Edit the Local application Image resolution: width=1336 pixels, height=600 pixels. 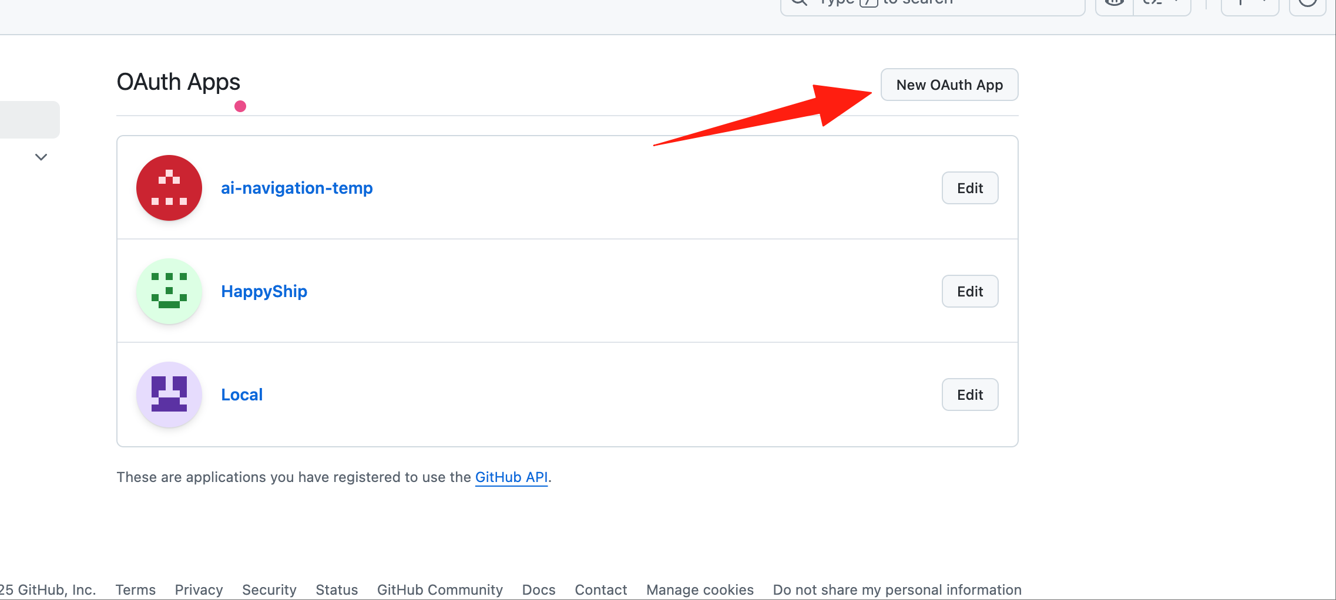(969, 395)
